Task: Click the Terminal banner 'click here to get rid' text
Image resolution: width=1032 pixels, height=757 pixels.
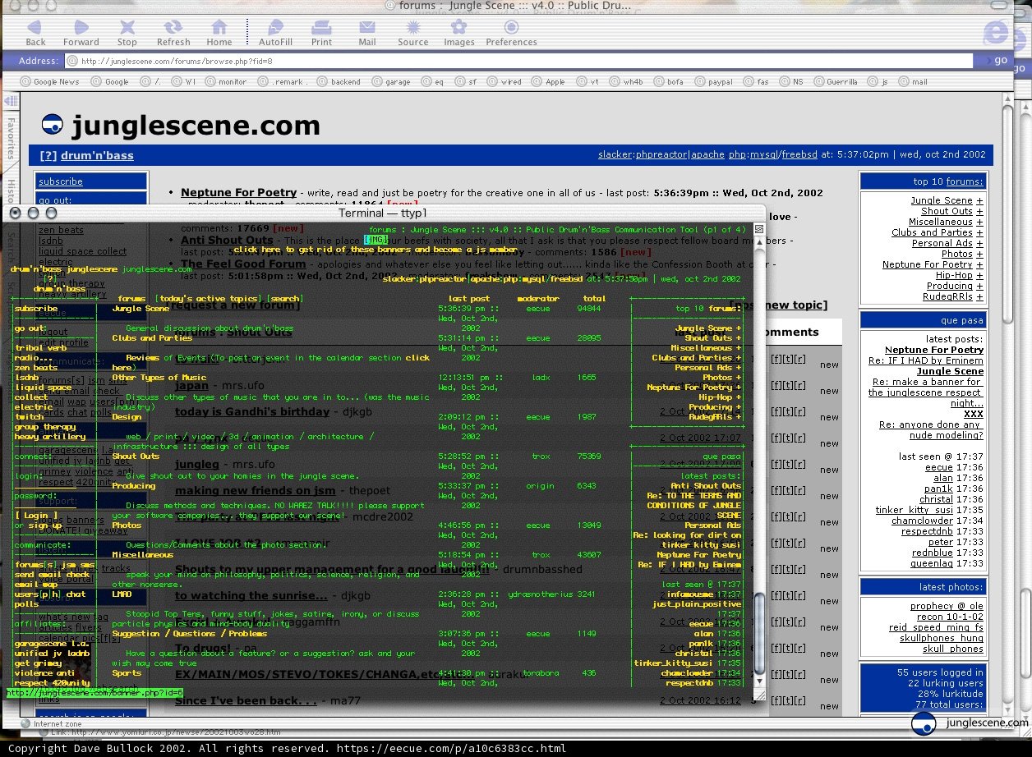Action: [375, 249]
